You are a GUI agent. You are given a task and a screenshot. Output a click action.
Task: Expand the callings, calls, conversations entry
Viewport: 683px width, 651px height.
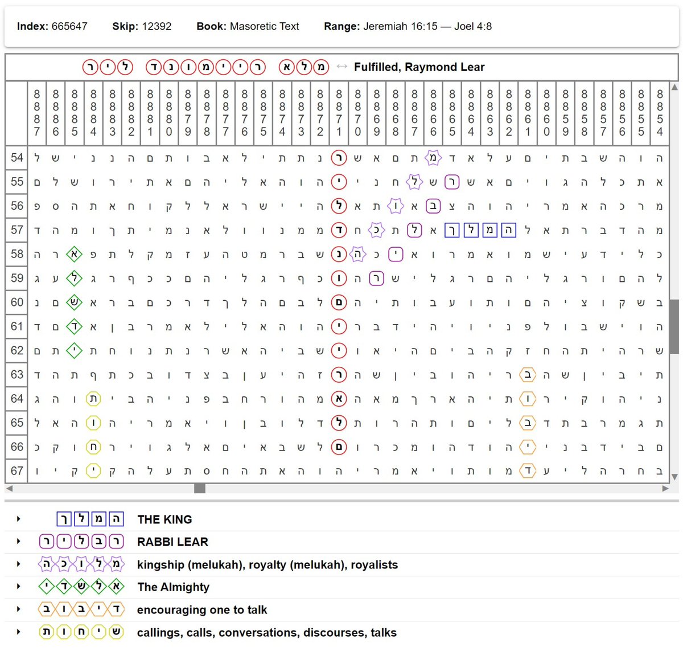[18, 632]
